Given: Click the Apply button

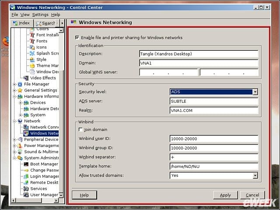Looking at the screenshot, I should (x=225, y=195).
